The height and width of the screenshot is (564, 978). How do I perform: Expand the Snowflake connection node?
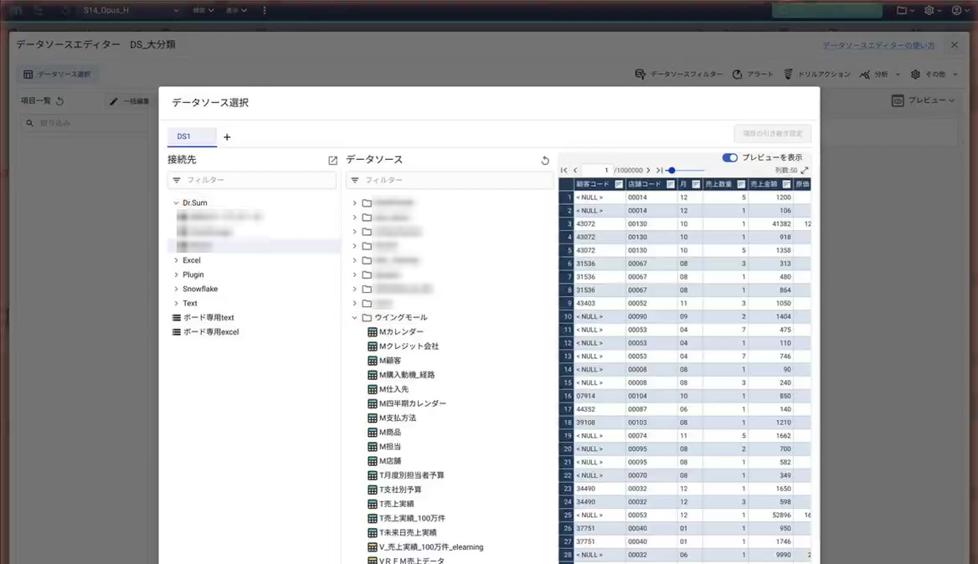(176, 290)
